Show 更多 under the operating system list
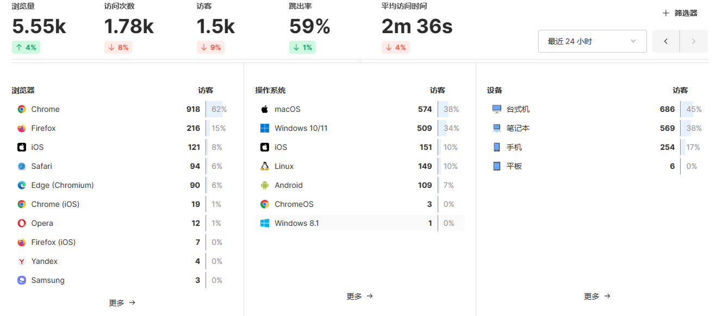Screen dimensions: 723x316 pos(359,296)
